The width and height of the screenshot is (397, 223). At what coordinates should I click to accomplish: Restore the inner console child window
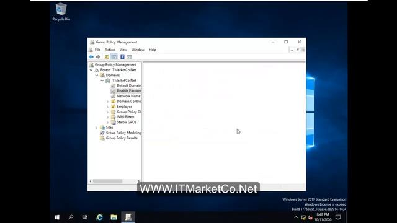tap(298, 50)
